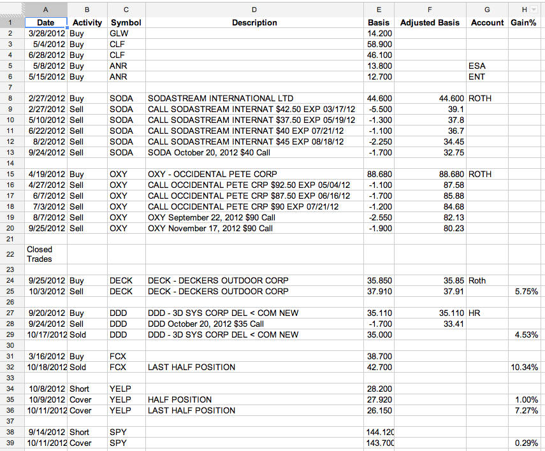
Task: Select column F header
Action: pyautogui.click(x=430, y=10)
